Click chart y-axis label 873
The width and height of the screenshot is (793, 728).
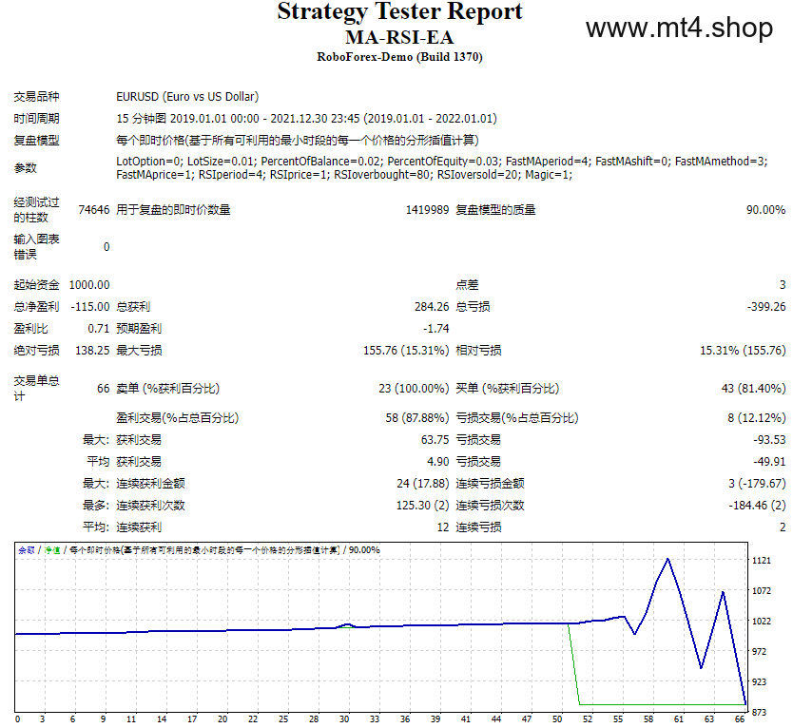point(759,712)
